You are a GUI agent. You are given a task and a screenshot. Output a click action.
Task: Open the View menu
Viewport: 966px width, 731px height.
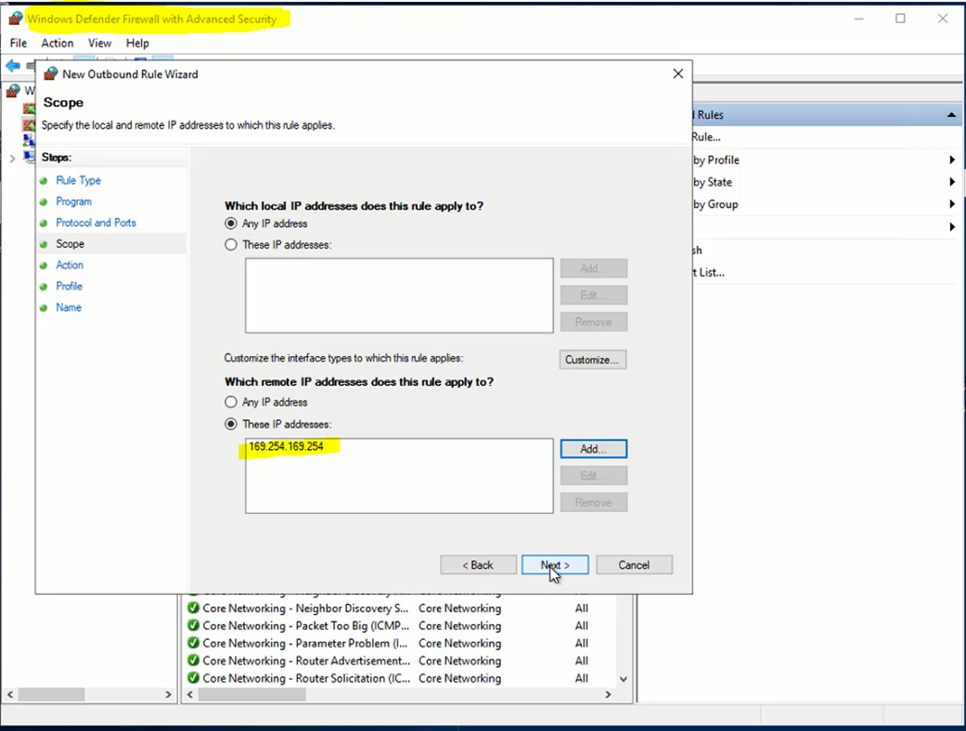pyautogui.click(x=99, y=43)
